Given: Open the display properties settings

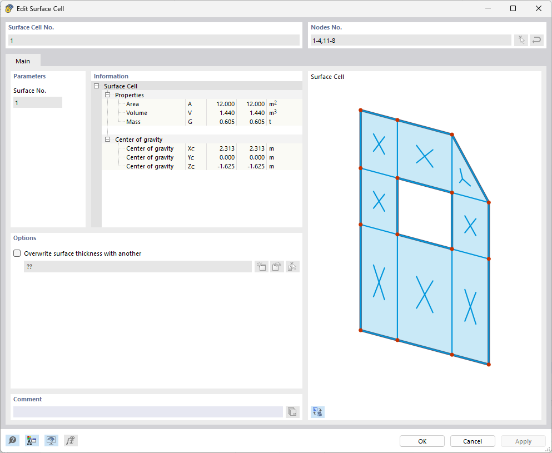Looking at the screenshot, I should [x=32, y=440].
